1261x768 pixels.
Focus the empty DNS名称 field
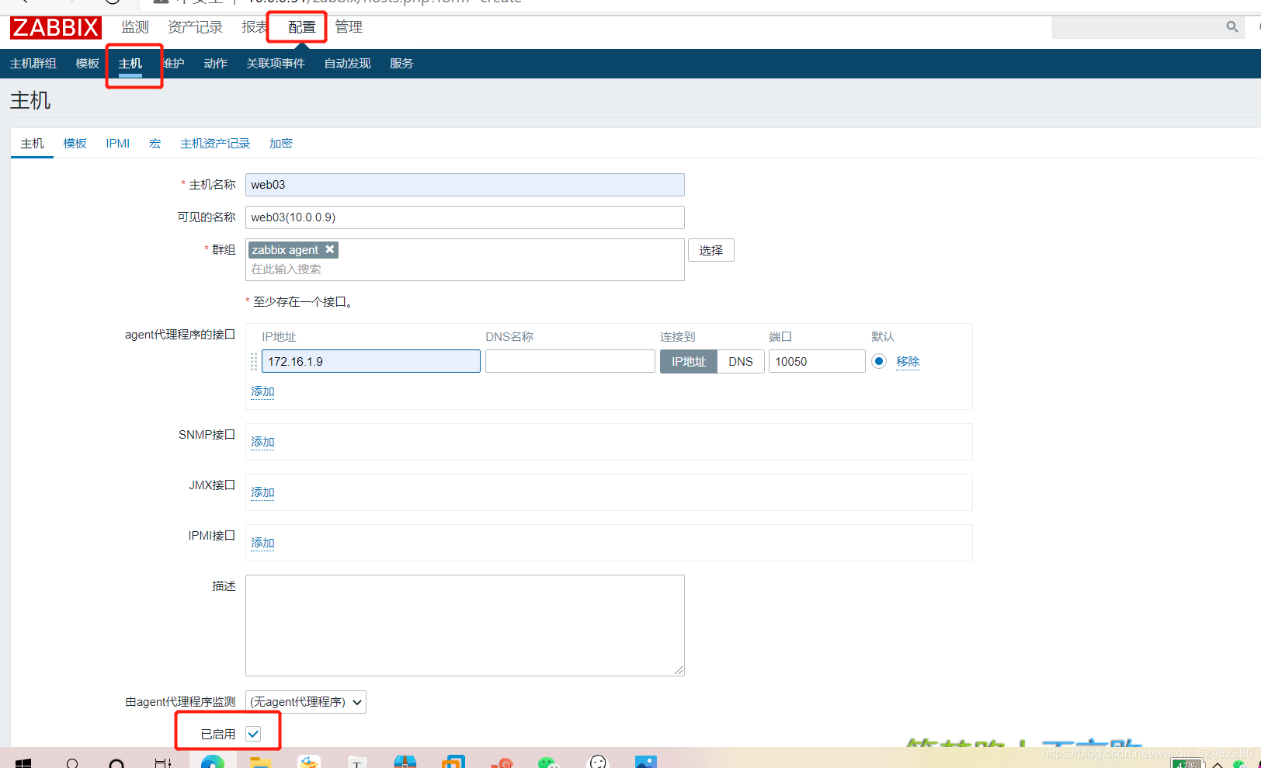click(570, 361)
